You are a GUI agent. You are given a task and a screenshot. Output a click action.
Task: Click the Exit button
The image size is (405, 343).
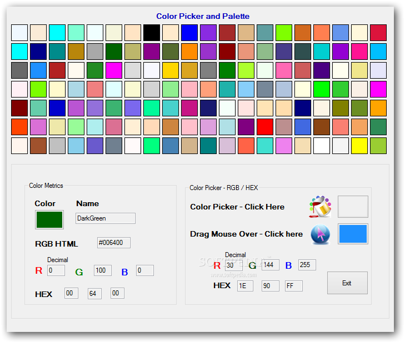click(x=347, y=283)
